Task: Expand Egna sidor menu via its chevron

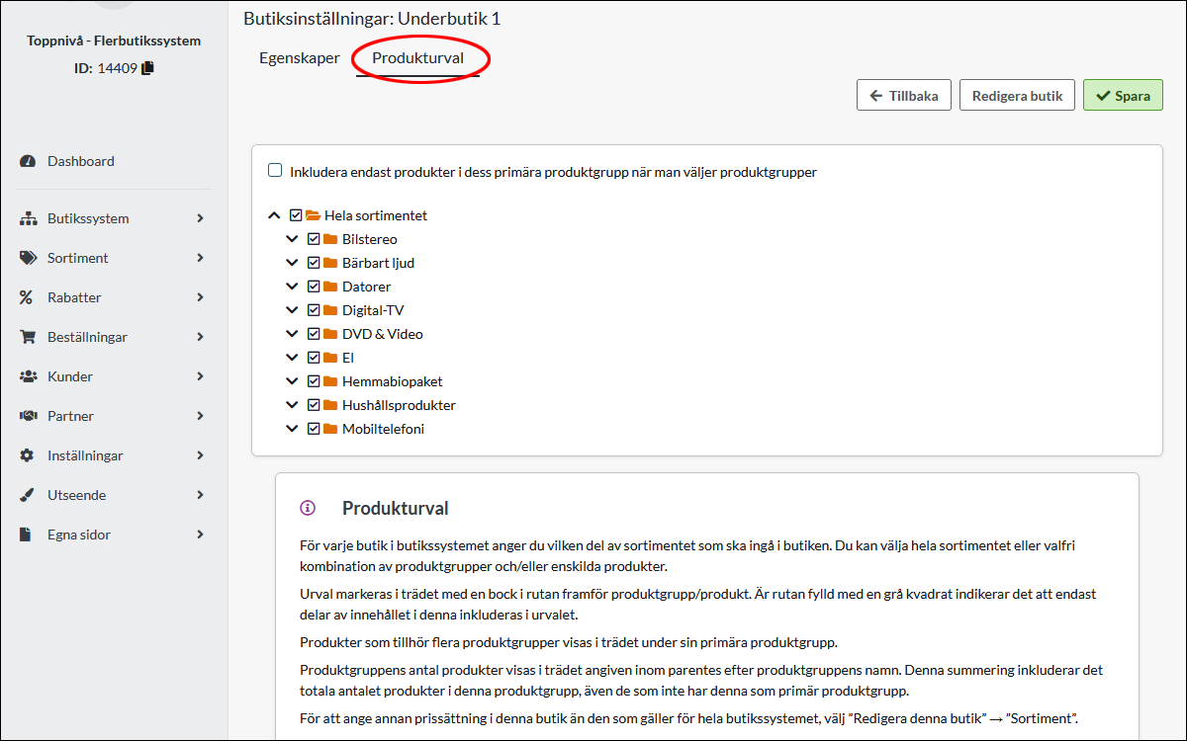Action: tap(200, 535)
